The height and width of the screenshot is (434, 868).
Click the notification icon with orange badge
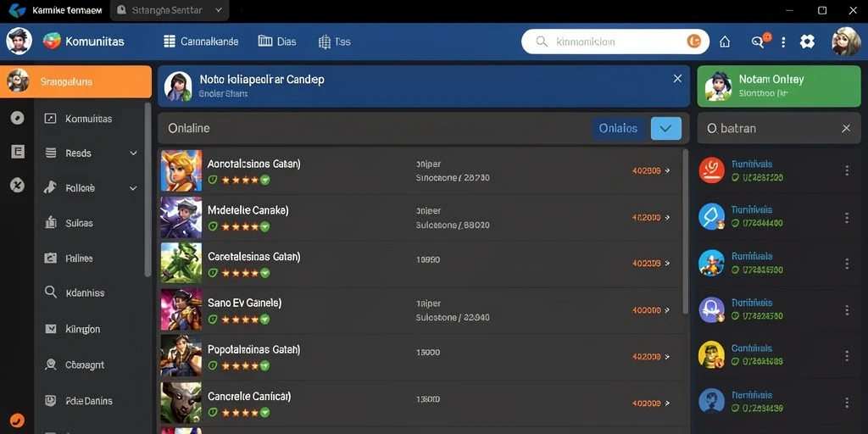pyautogui.click(x=758, y=41)
